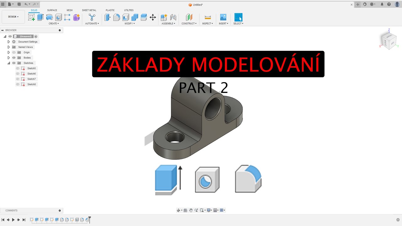Choose the Hole tool icon
Viewport: 402px width, 226px height.
[x=58, y=17]
